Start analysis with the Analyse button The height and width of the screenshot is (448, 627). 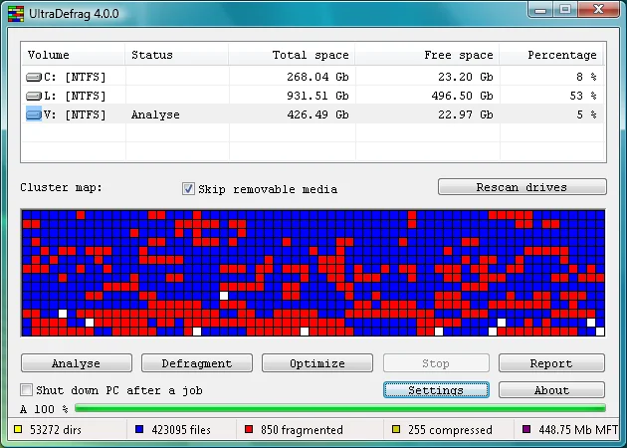tap(77, 362)
